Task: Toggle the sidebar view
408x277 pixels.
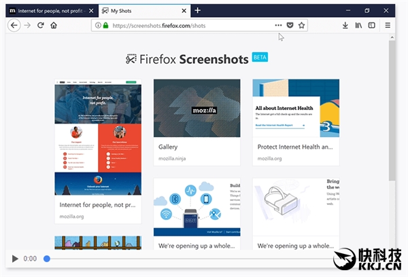Action: (x=371, y=25)
